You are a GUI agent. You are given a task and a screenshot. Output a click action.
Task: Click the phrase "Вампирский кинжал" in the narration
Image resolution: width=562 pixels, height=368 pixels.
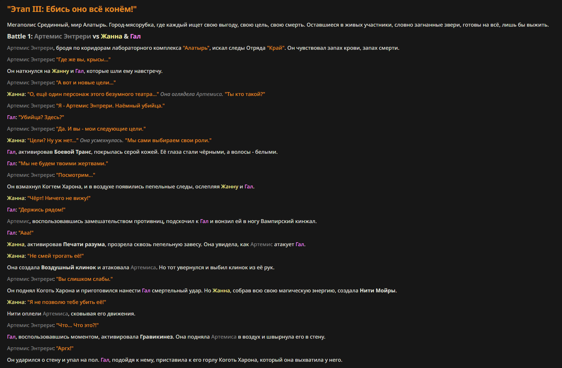tap(288, 221)
